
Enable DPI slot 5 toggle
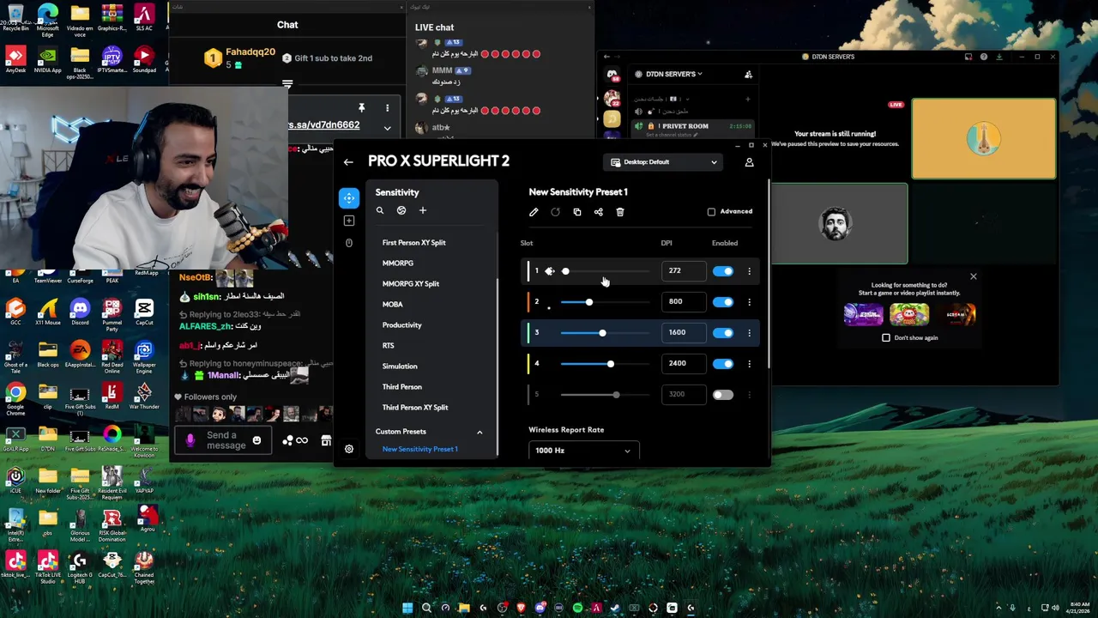point(723,395)
